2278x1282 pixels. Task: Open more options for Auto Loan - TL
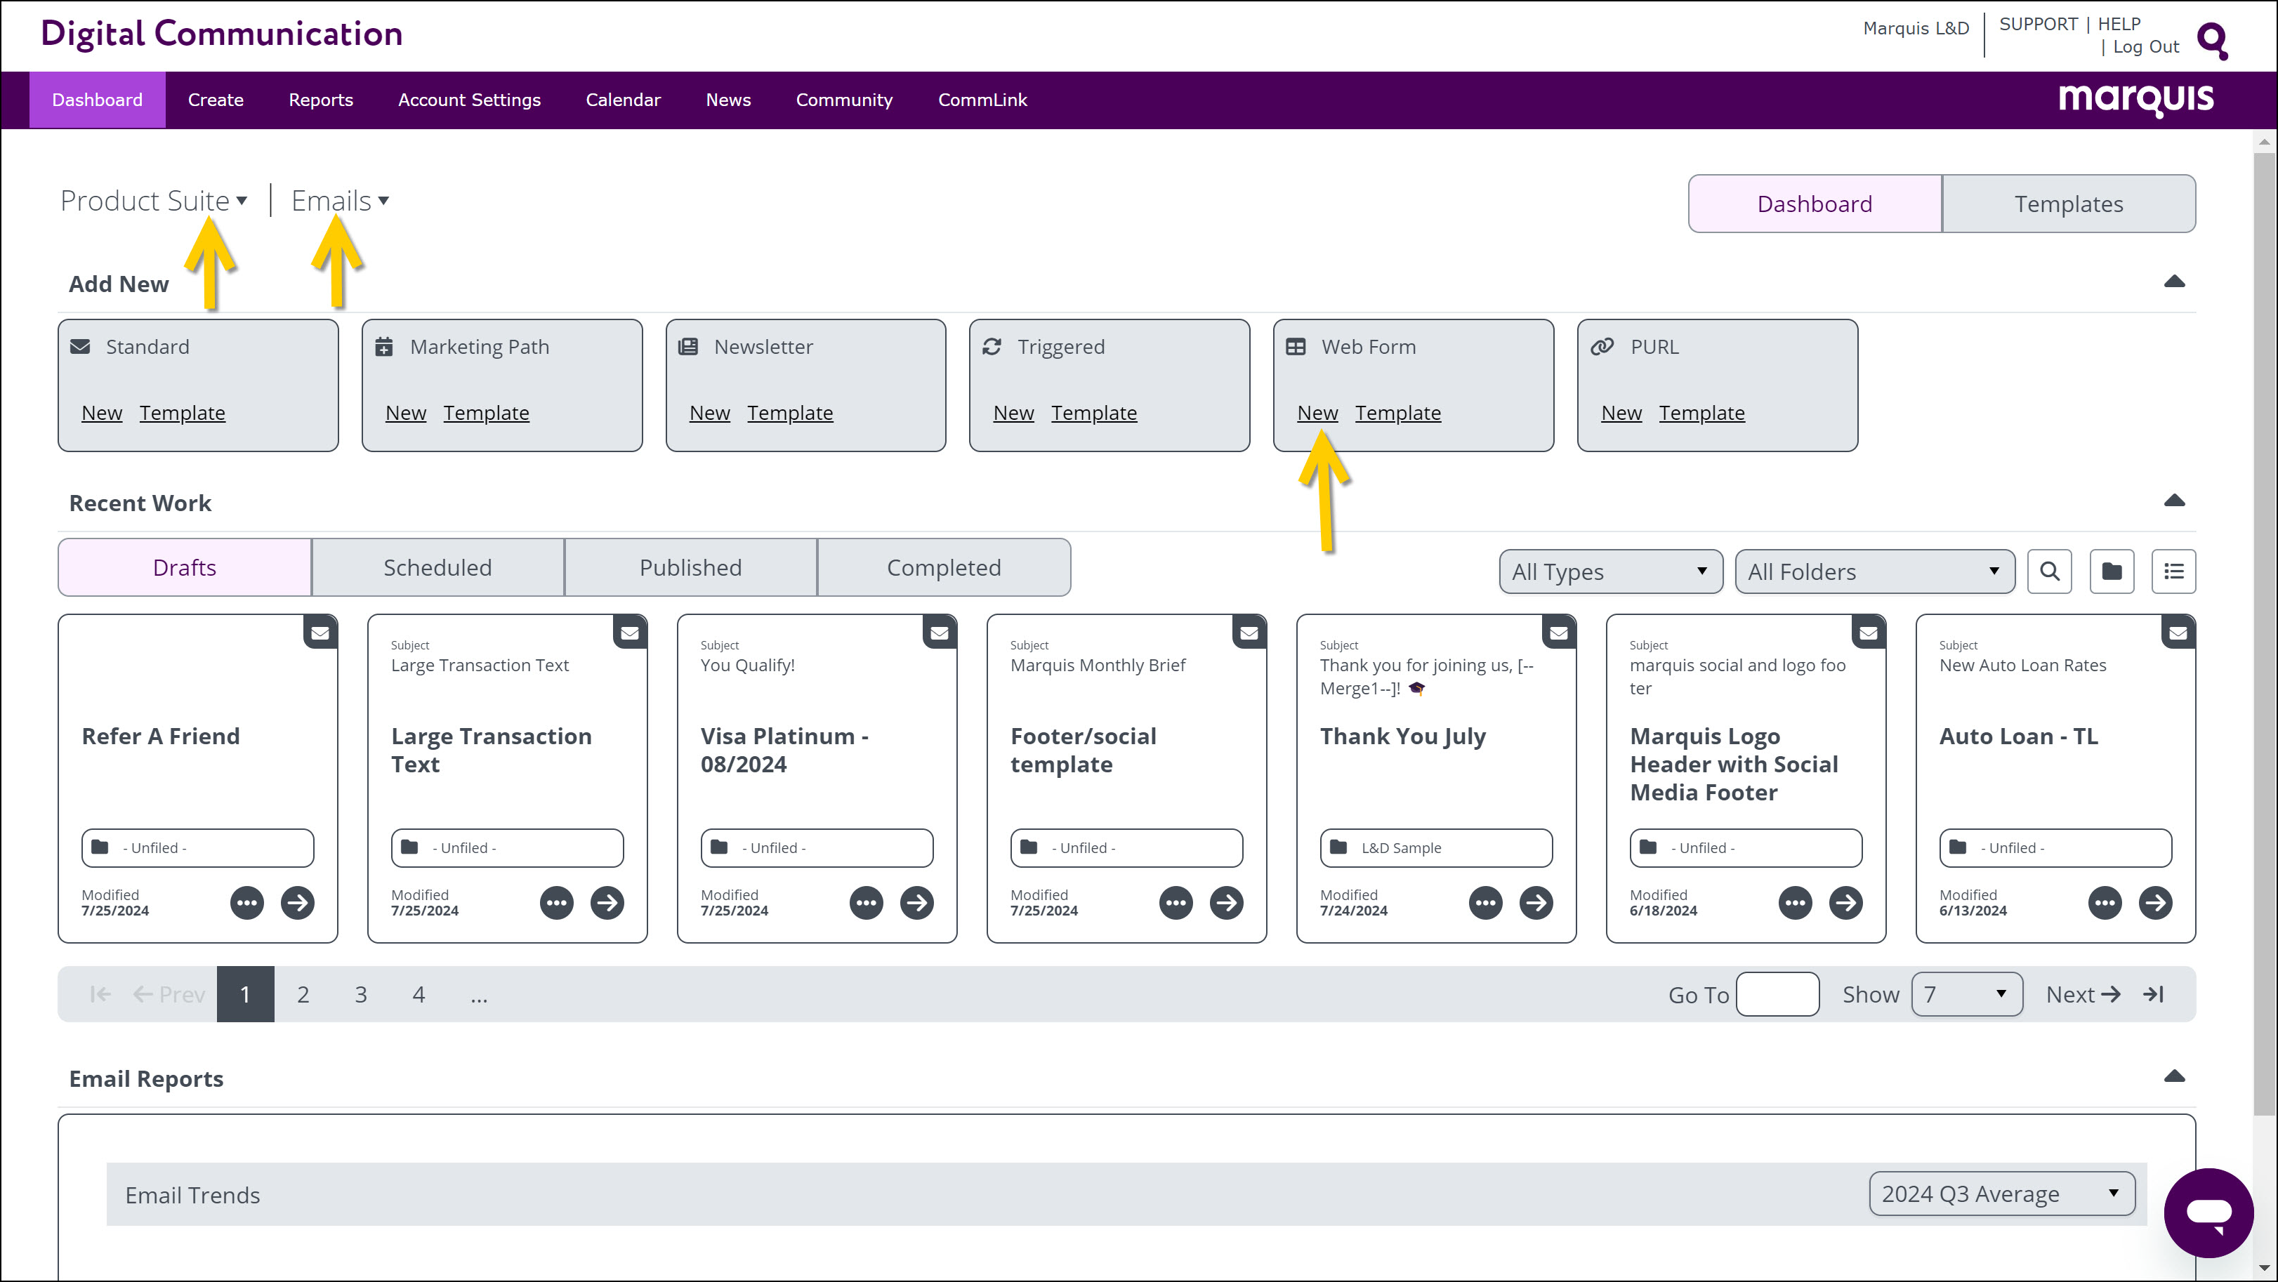point(2105,903)
